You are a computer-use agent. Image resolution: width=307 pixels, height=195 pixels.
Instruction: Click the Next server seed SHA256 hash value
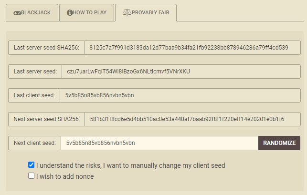coord(192,119)
